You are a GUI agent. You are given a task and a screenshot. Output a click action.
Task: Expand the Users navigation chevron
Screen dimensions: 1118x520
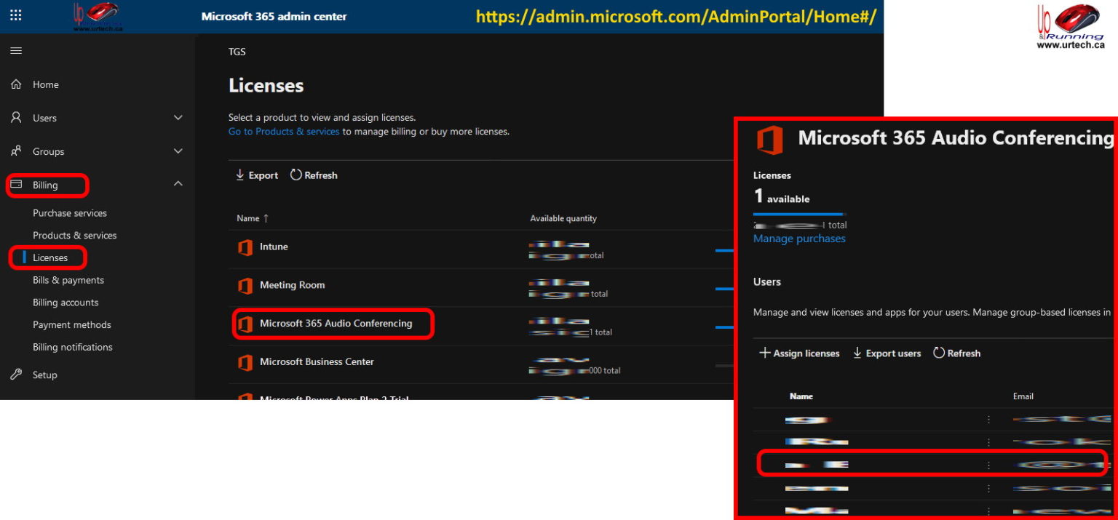click(x=178, y=118)
